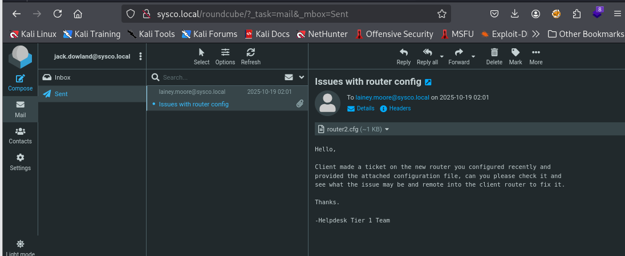
Task: Click the browser address bar URL
Action: (253, 14)
